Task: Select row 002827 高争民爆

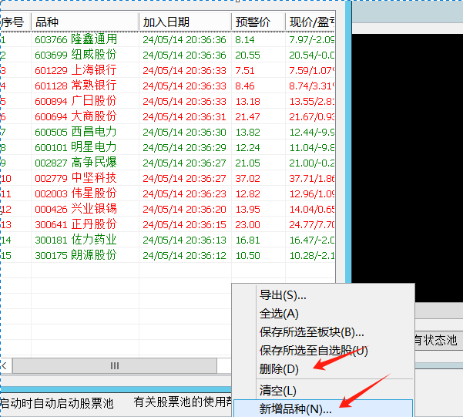Action: 167,163
